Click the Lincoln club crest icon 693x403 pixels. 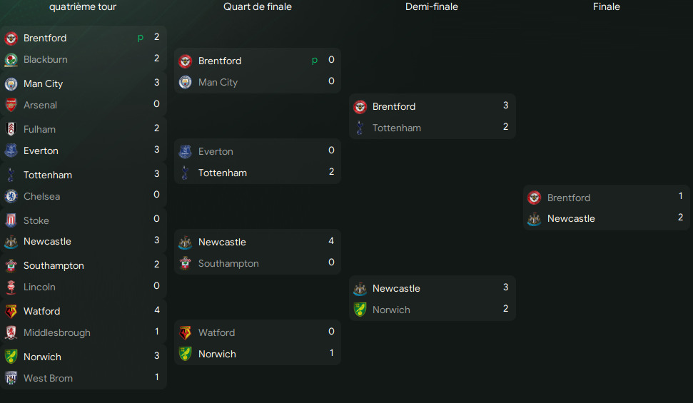click(x=11, y=287)
